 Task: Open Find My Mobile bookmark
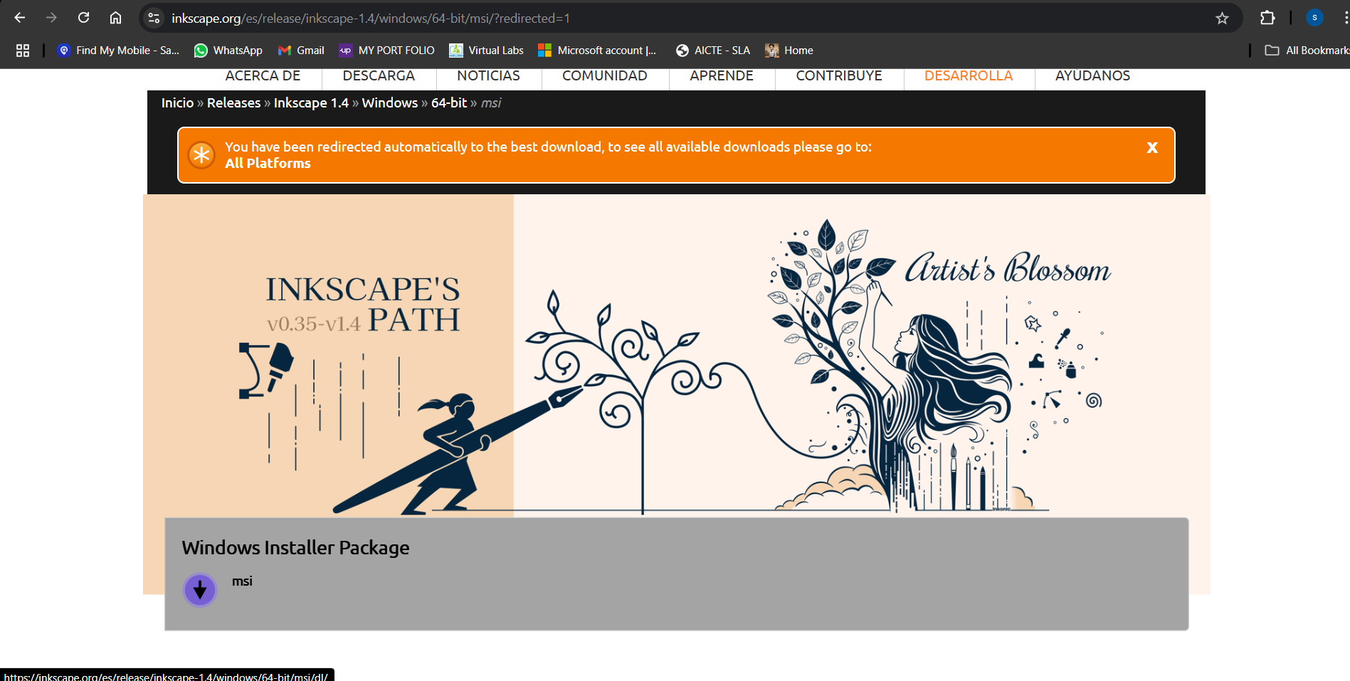tap(118, 51)
